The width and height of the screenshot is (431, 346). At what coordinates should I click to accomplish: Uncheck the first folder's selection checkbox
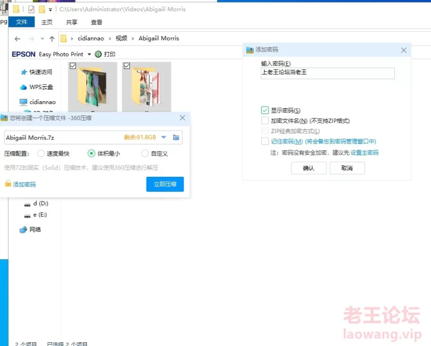(x=73, y=66)
